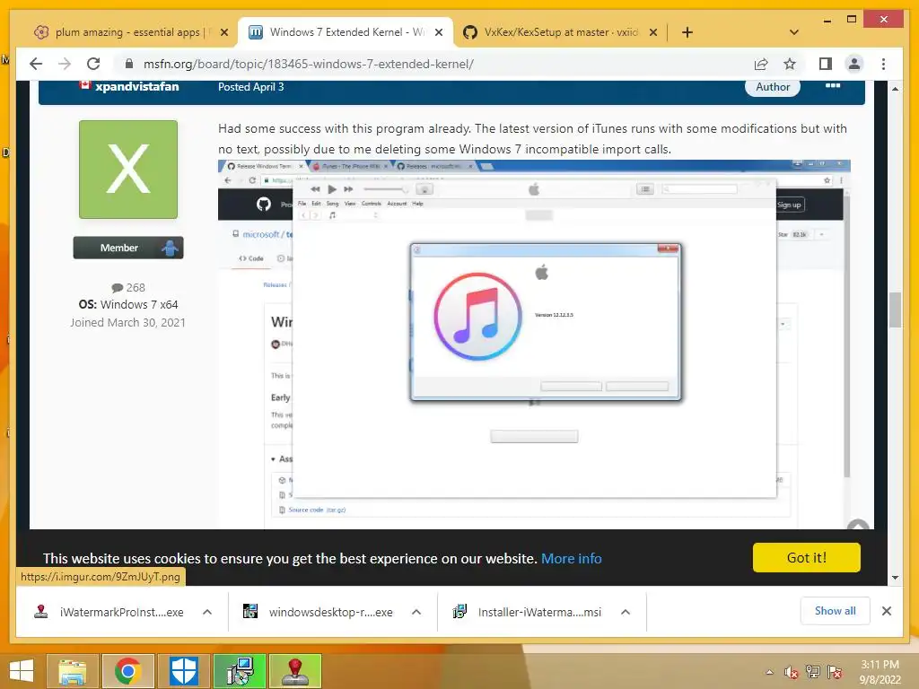Click the address bar URL
This screenshot has width=919, height=689.
309,64
